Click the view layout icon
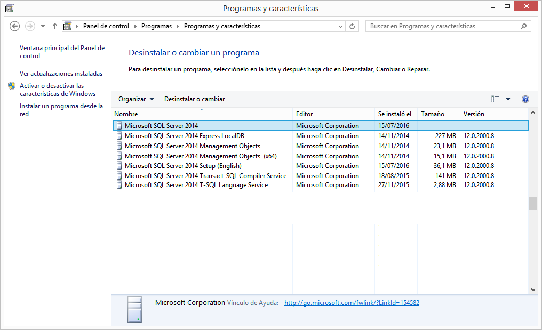542x330 pixels. [496, 99]
